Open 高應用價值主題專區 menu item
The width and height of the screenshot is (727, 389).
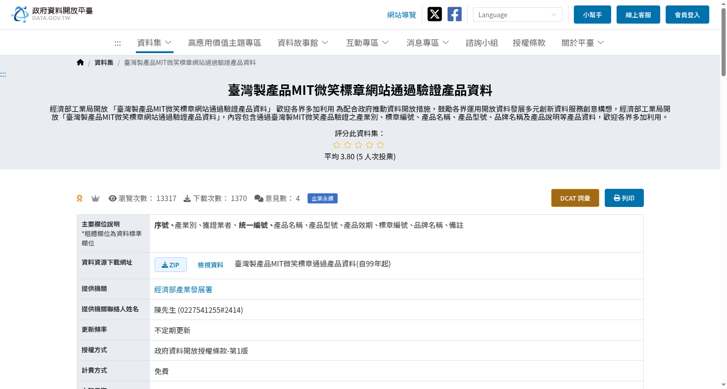point(224,43)
